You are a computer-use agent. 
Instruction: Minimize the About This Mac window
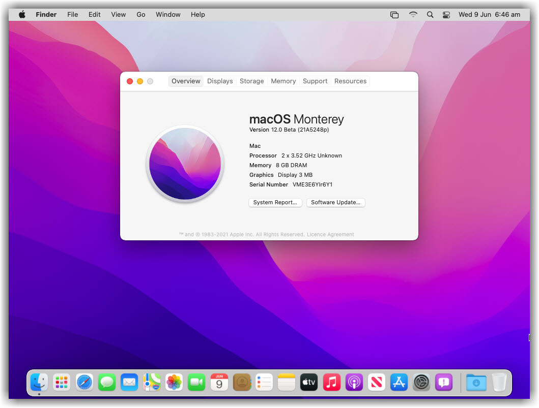coord(140,81)
